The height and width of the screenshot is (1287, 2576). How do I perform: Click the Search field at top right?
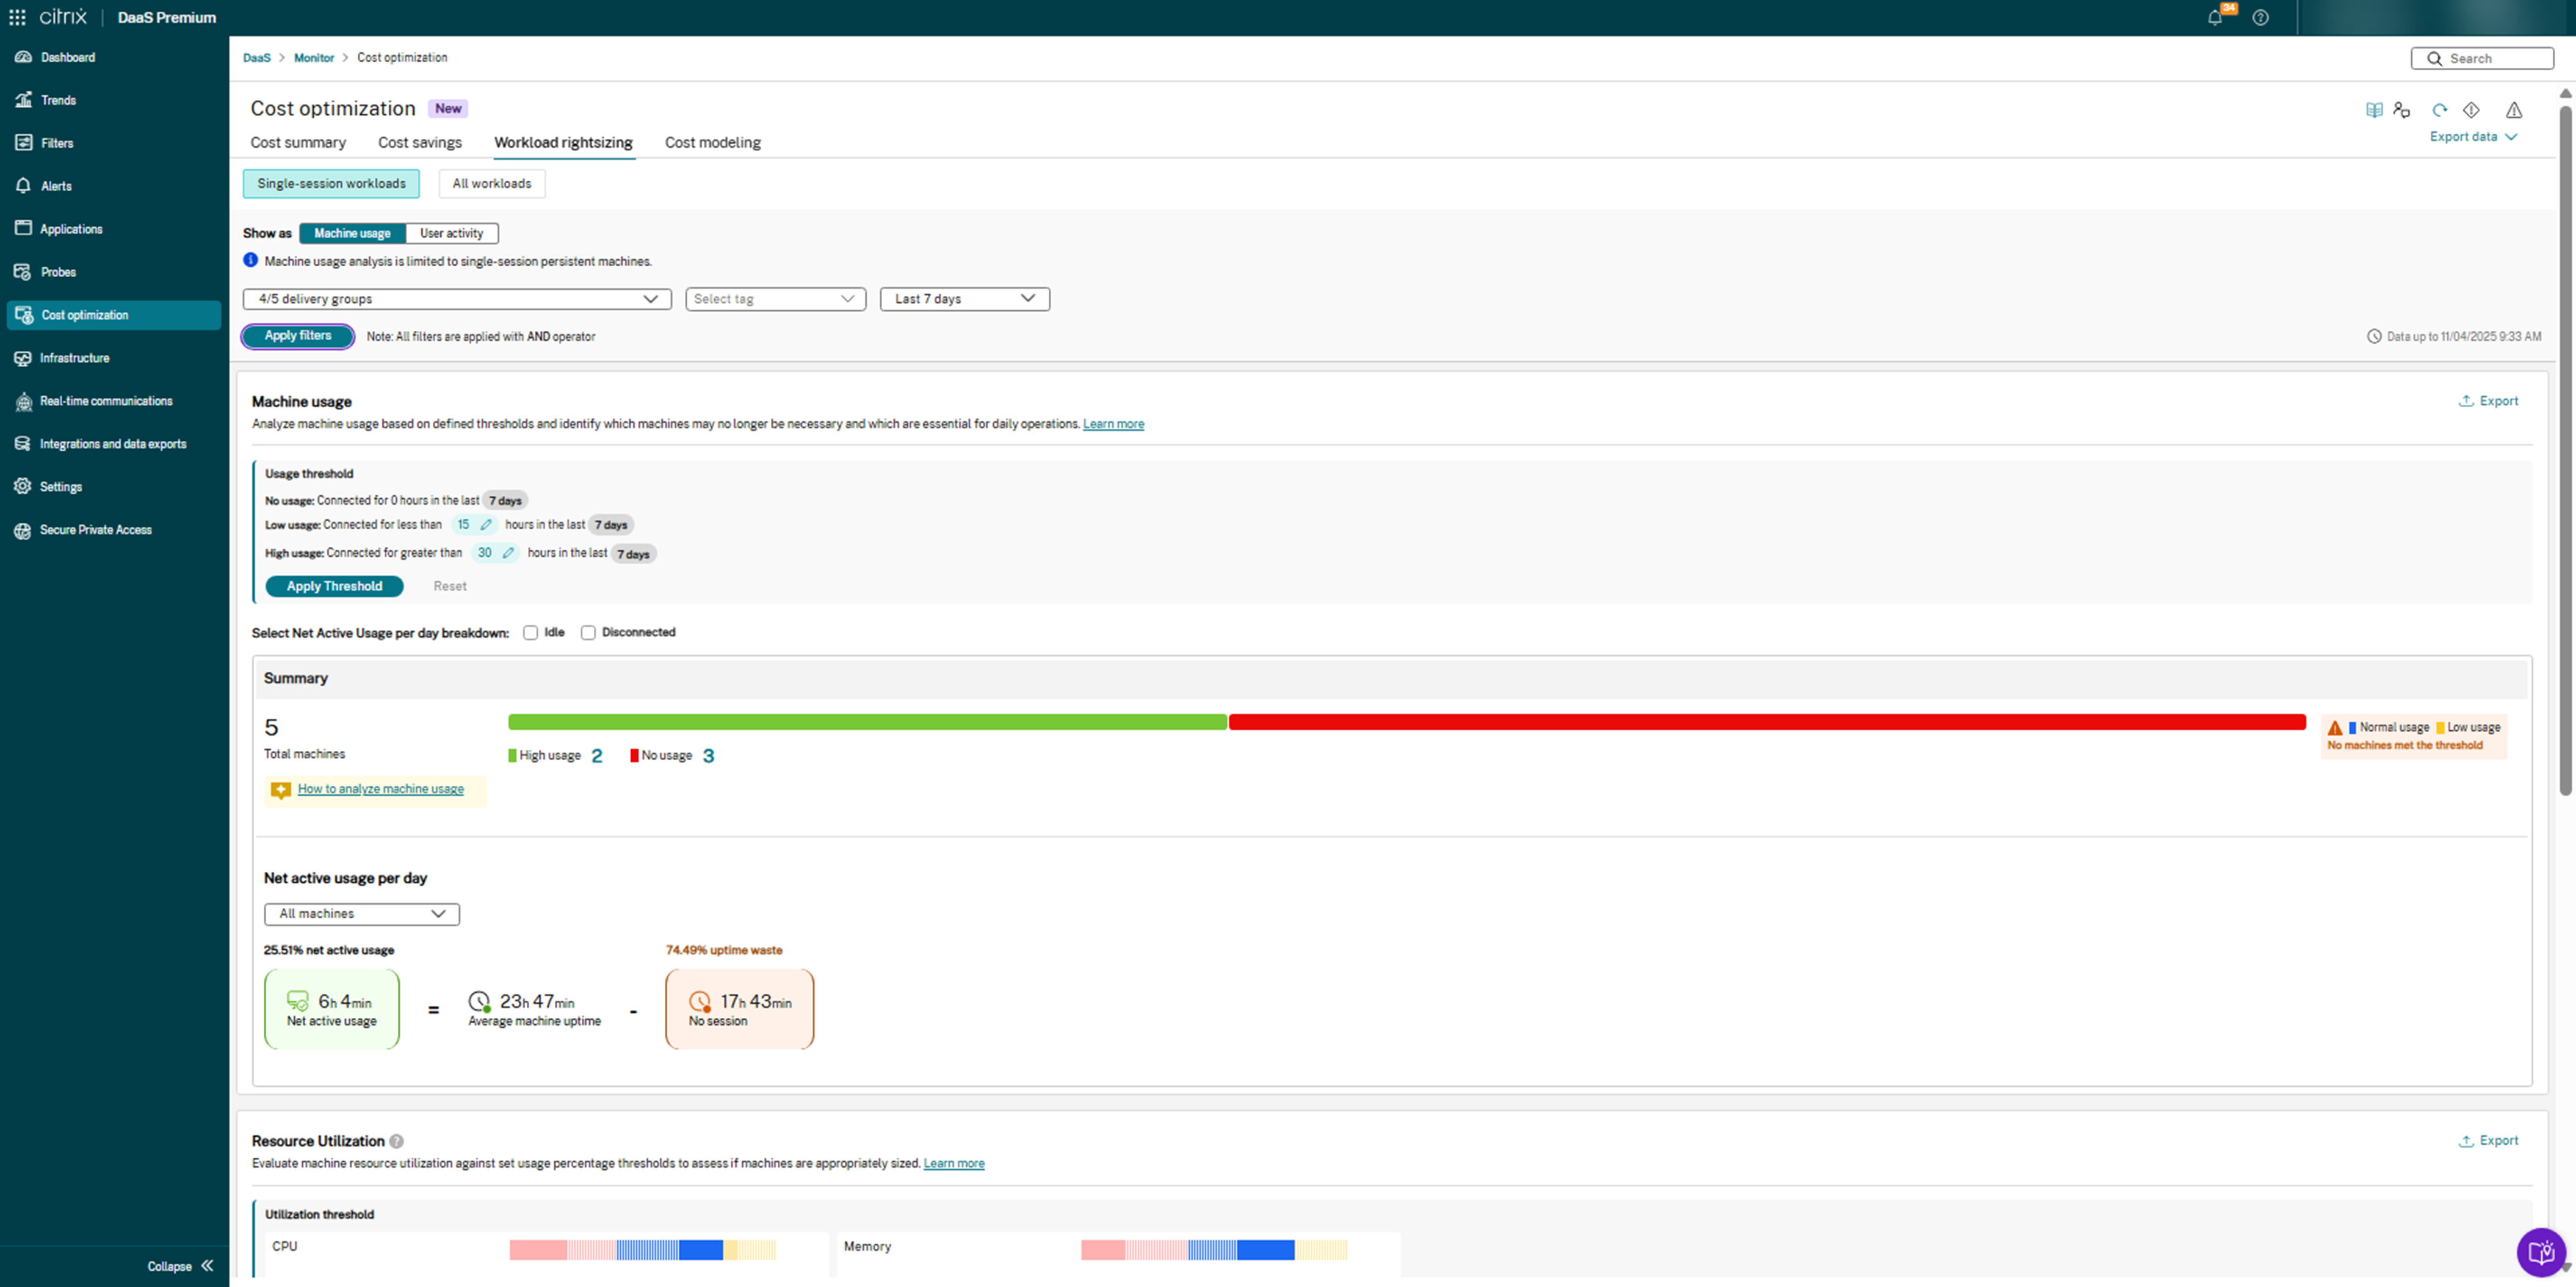tap(2481, 58)
